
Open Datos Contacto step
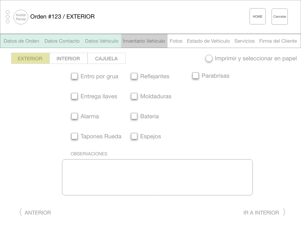pyautogui.click(x=62, y=41)
